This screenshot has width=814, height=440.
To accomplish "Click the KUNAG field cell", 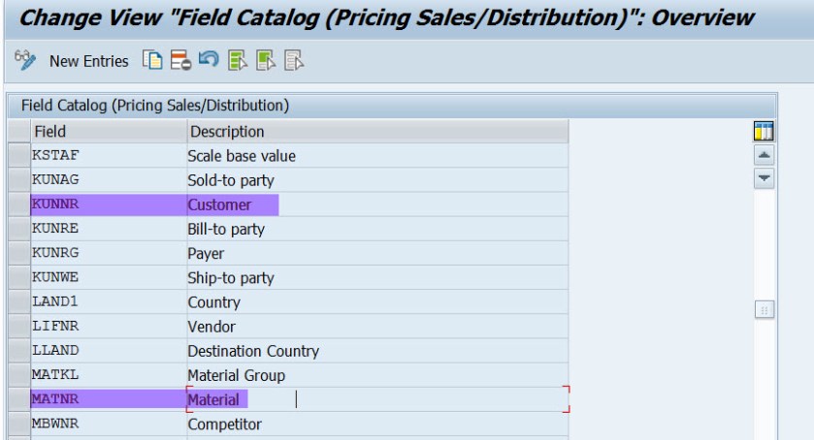I will point(107,180).
